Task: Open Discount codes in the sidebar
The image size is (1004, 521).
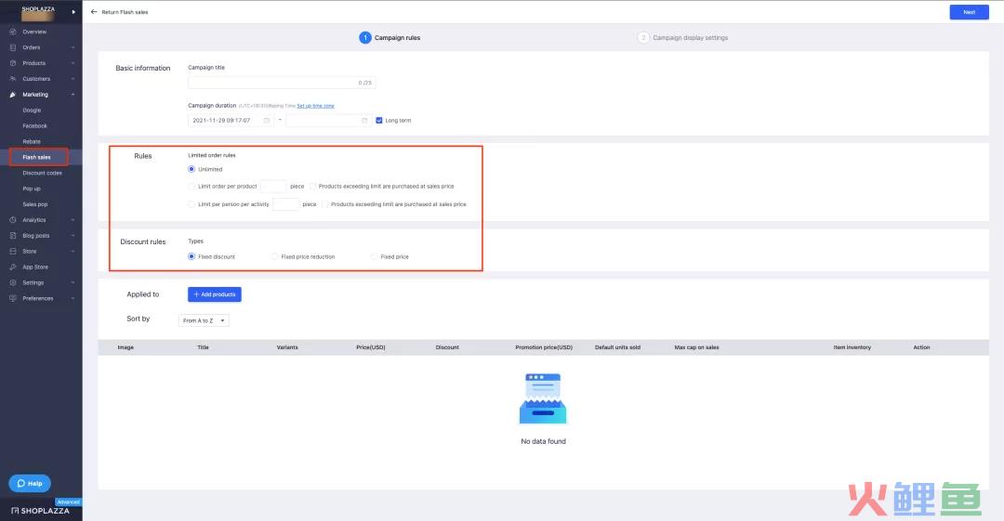Action: click(42, 173)
